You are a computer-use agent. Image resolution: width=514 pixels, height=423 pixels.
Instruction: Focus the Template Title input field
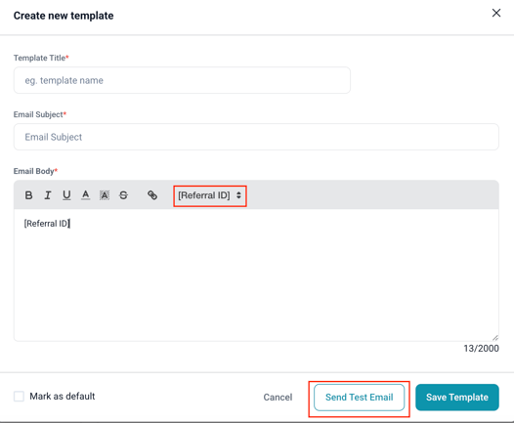(x=182, y=80)
